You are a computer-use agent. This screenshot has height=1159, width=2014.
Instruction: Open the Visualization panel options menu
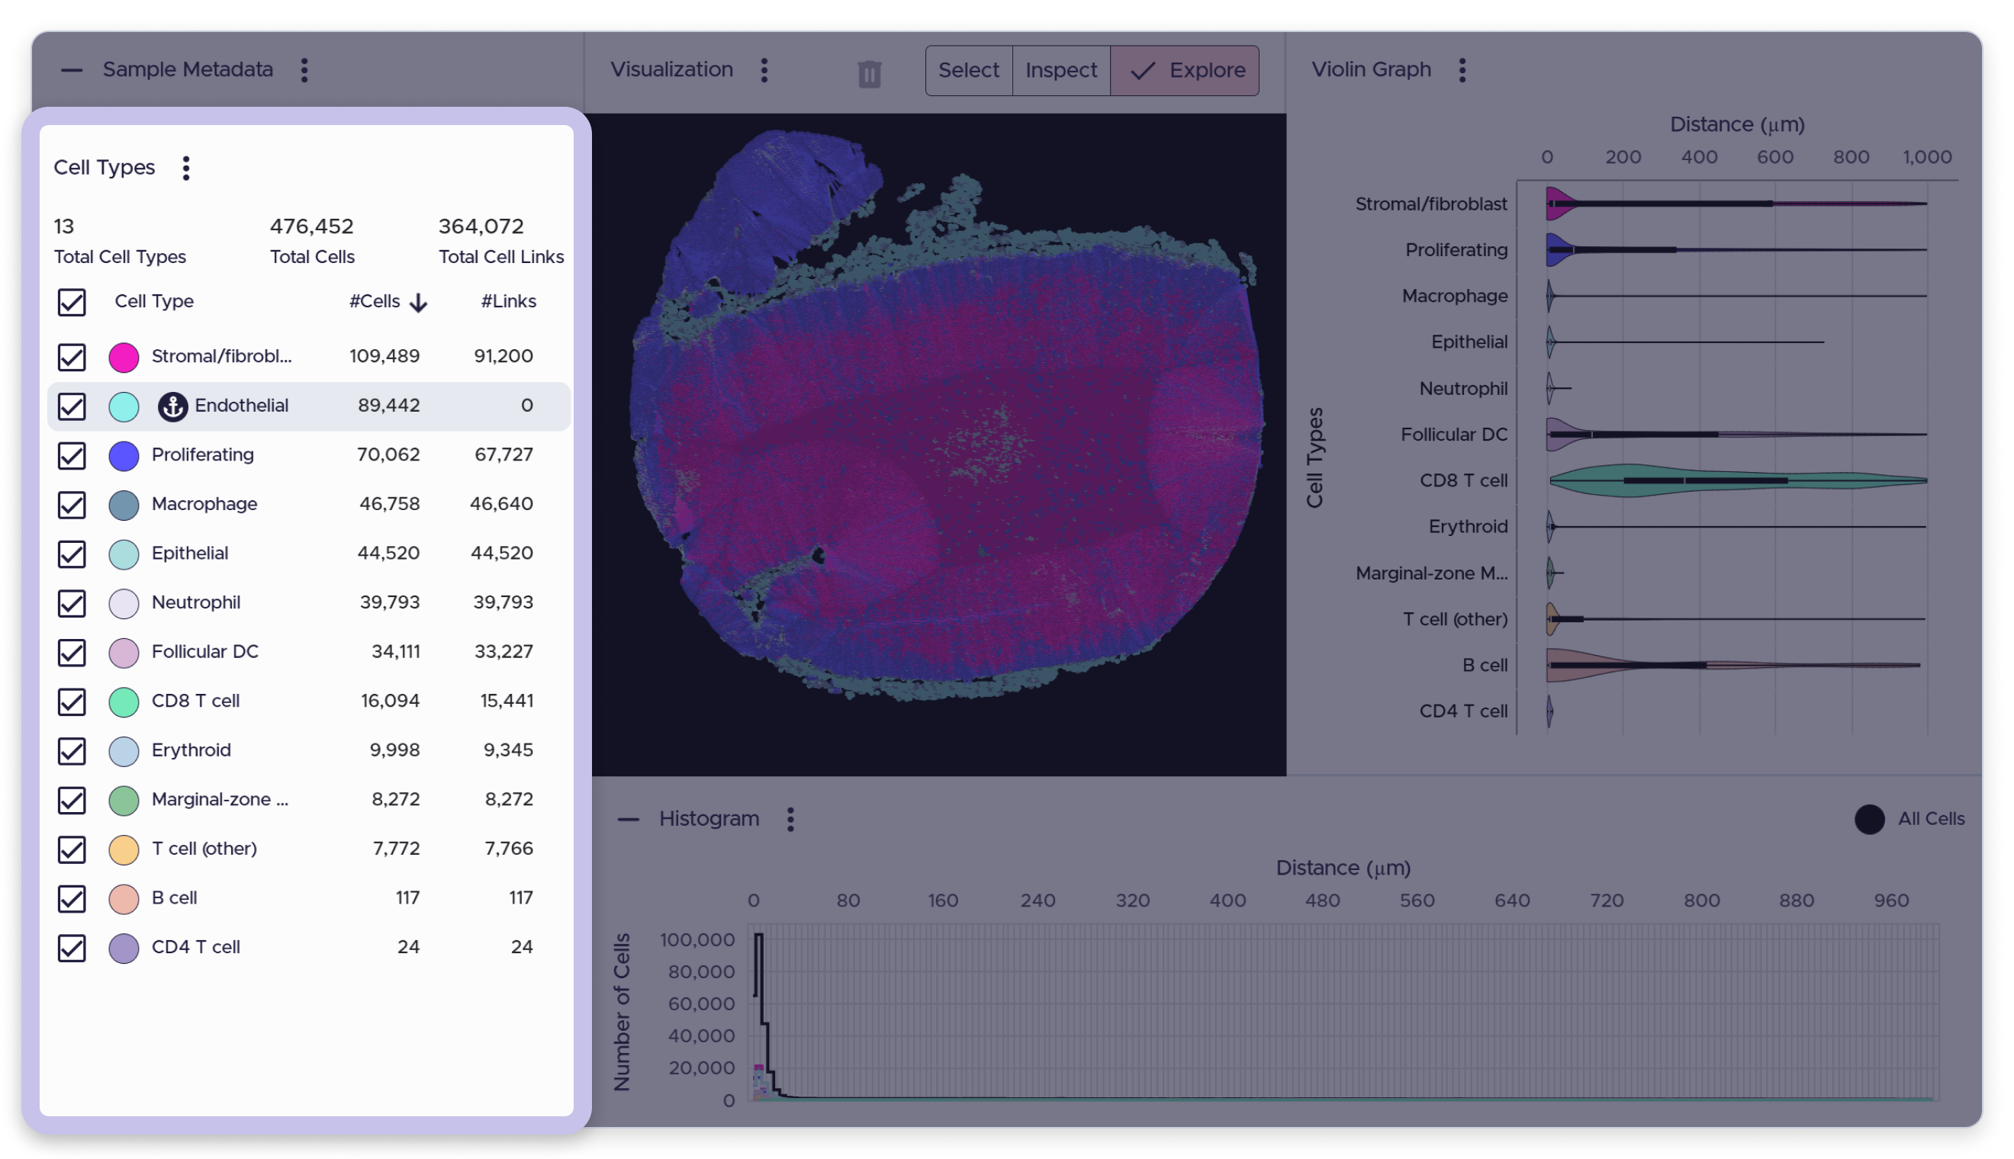(764, 70)
